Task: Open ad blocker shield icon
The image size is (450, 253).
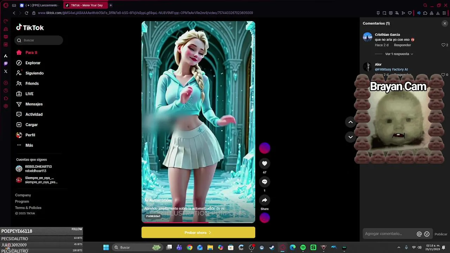Action: tap(391, 13)
